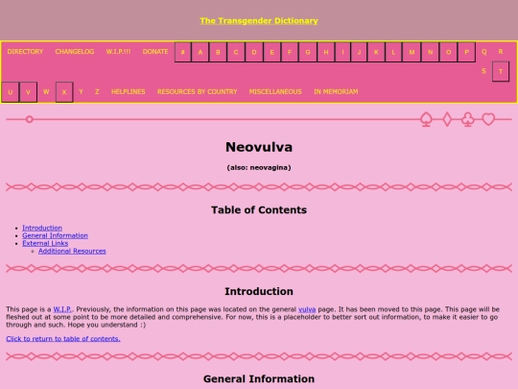518x389 pixels.
Task: Follow the W.I.P. link in introduction text
Action: point(62,309)
